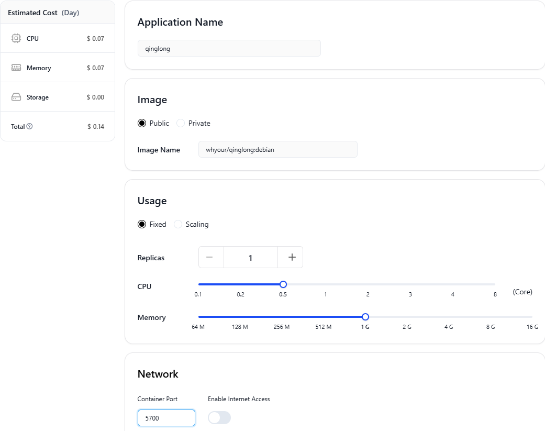Screen dimensions: 545x431
Task: Select the Private image option
Action: [x=181, y=123]
